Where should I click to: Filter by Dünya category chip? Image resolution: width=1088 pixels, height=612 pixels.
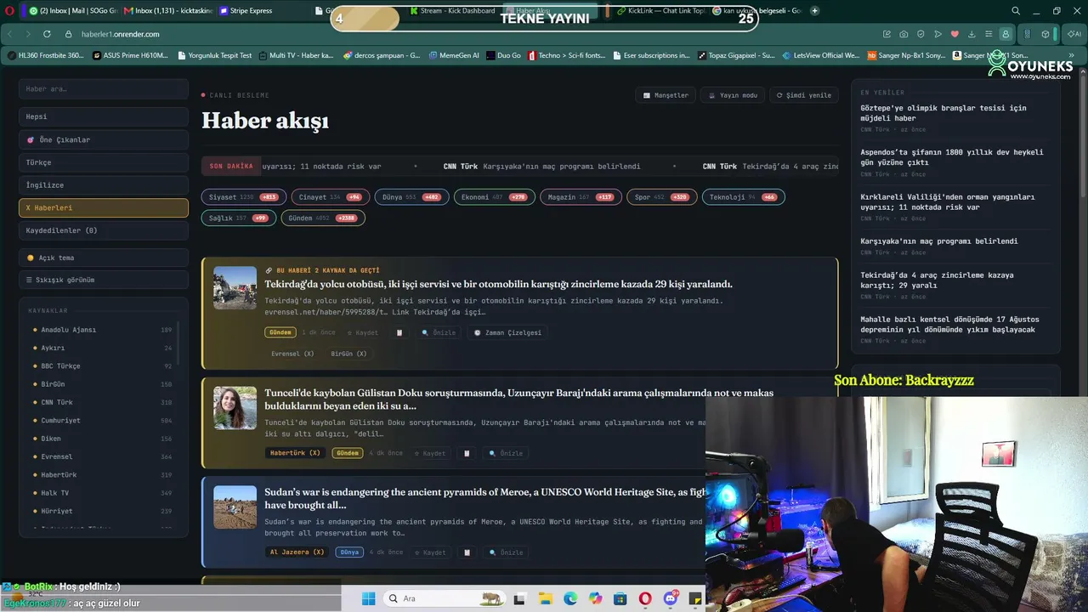[x=412, y=197]
